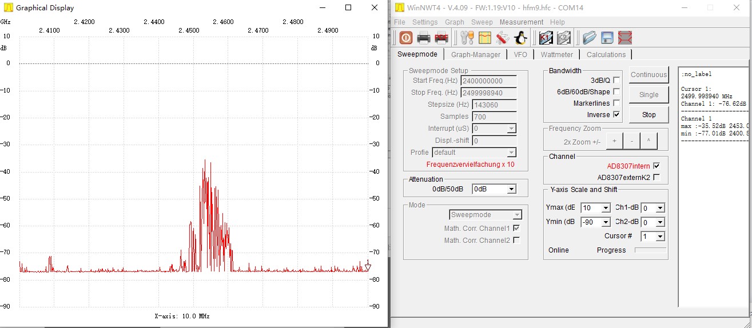Click the open folder icon

(x=589, y=38)
